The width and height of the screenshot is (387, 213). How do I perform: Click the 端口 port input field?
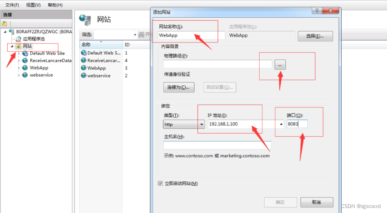click(297, 124)
